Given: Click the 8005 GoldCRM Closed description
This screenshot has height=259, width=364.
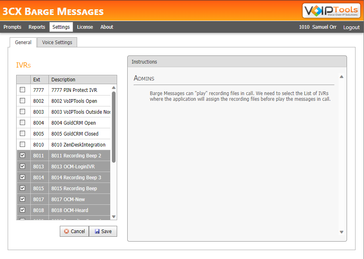Looking at the screenshot, I should (75, 134).
